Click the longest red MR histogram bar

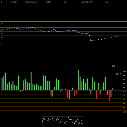[109, 95]
